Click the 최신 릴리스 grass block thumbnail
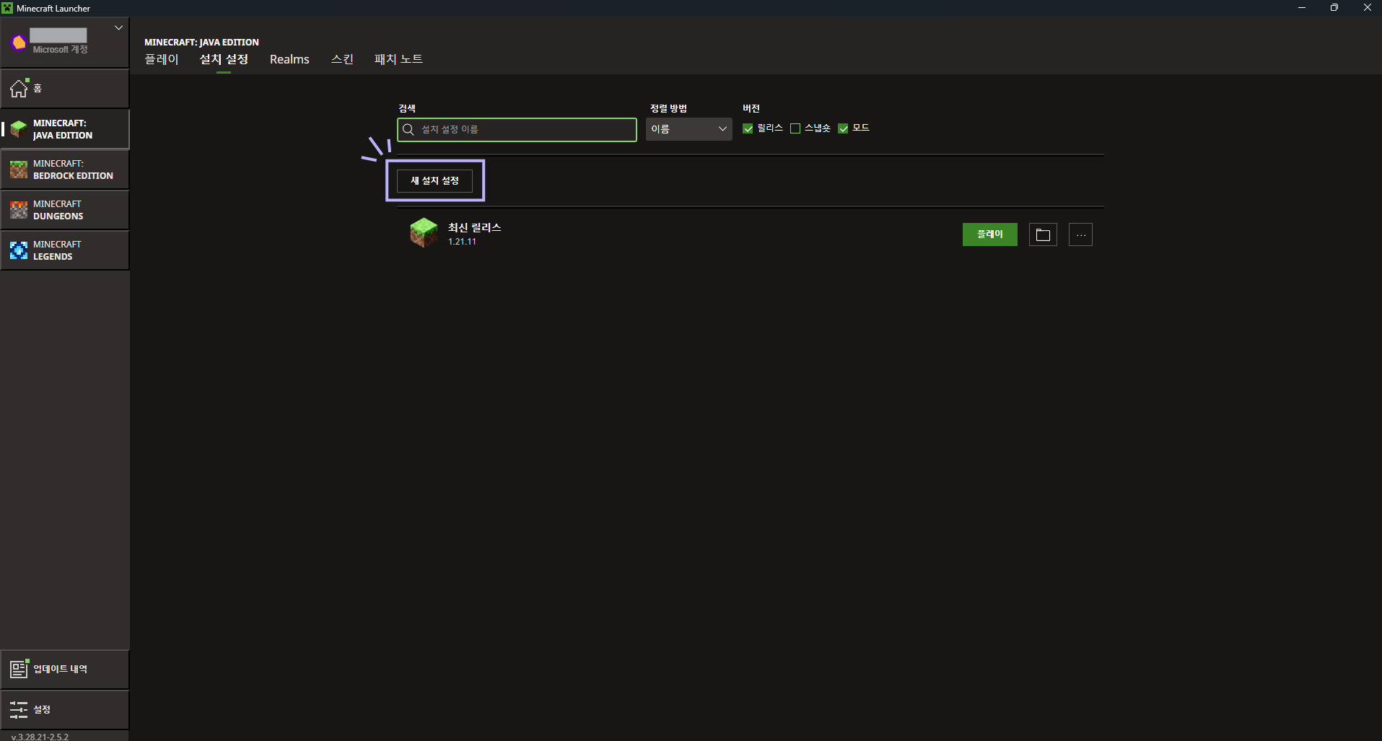1382x741 pixels. click(x=424, y=233)
